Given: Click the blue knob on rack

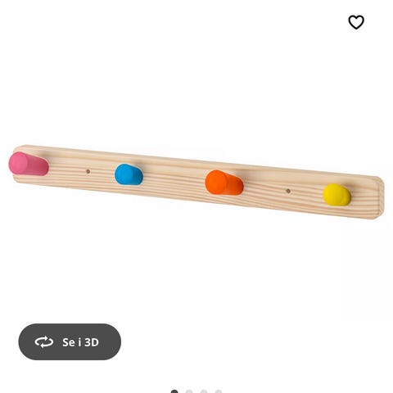Looking at the screenshot, I should [x=129, y=174].
